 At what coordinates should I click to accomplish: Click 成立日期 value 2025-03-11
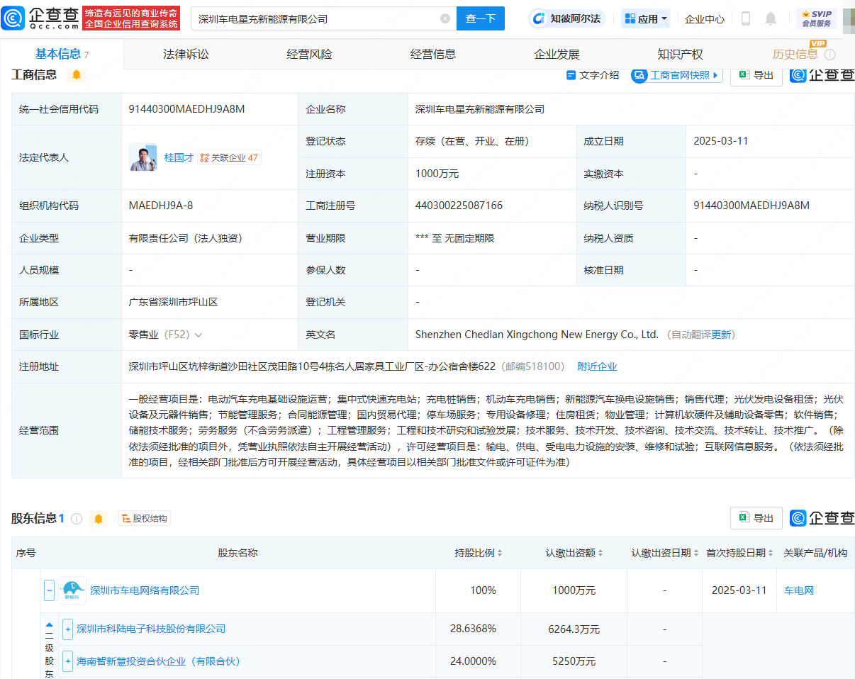[x=720, y=141]
